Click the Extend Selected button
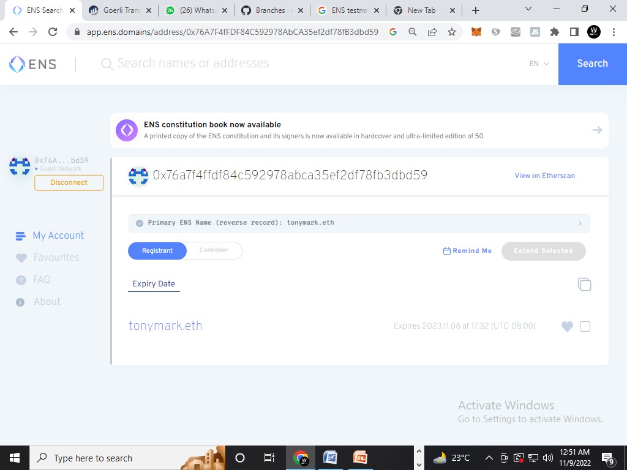The width and height of the screenshot is (627, 470). 544,251
